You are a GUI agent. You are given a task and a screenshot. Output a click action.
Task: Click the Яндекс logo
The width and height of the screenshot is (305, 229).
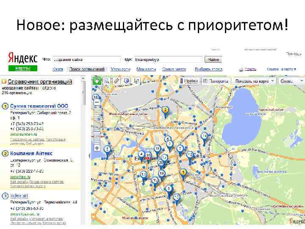[23, 58]
